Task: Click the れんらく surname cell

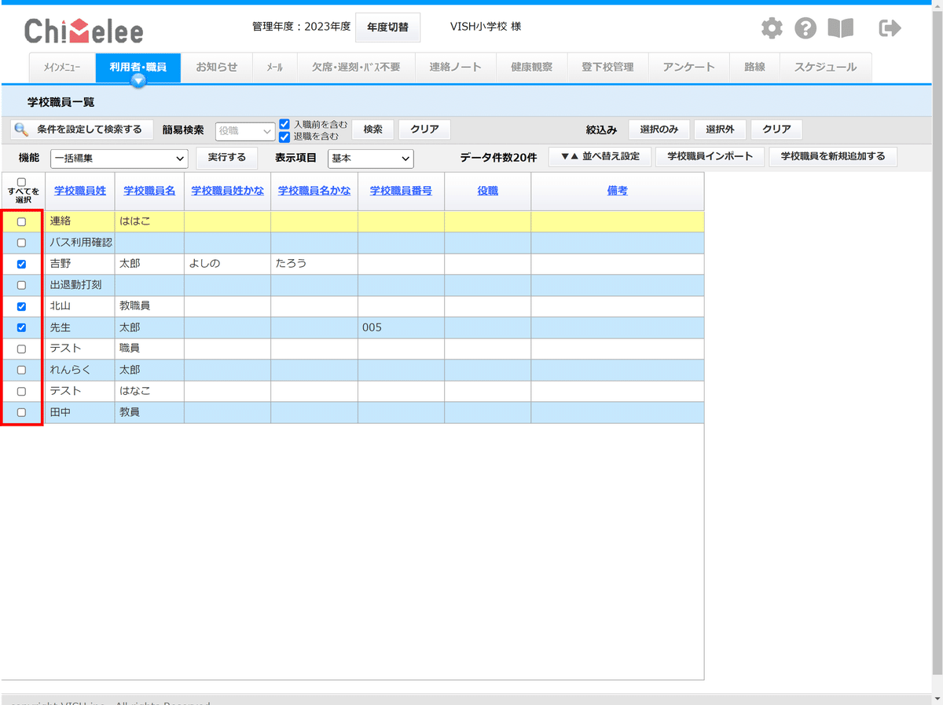Action: point(80,370)
